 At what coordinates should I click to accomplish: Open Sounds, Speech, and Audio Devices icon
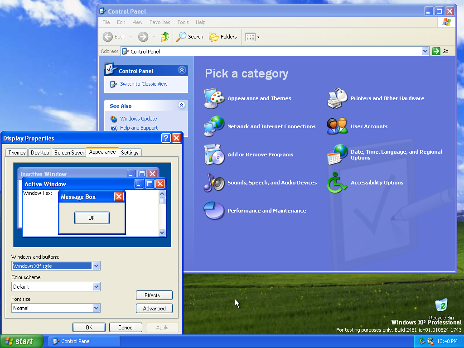214,183
